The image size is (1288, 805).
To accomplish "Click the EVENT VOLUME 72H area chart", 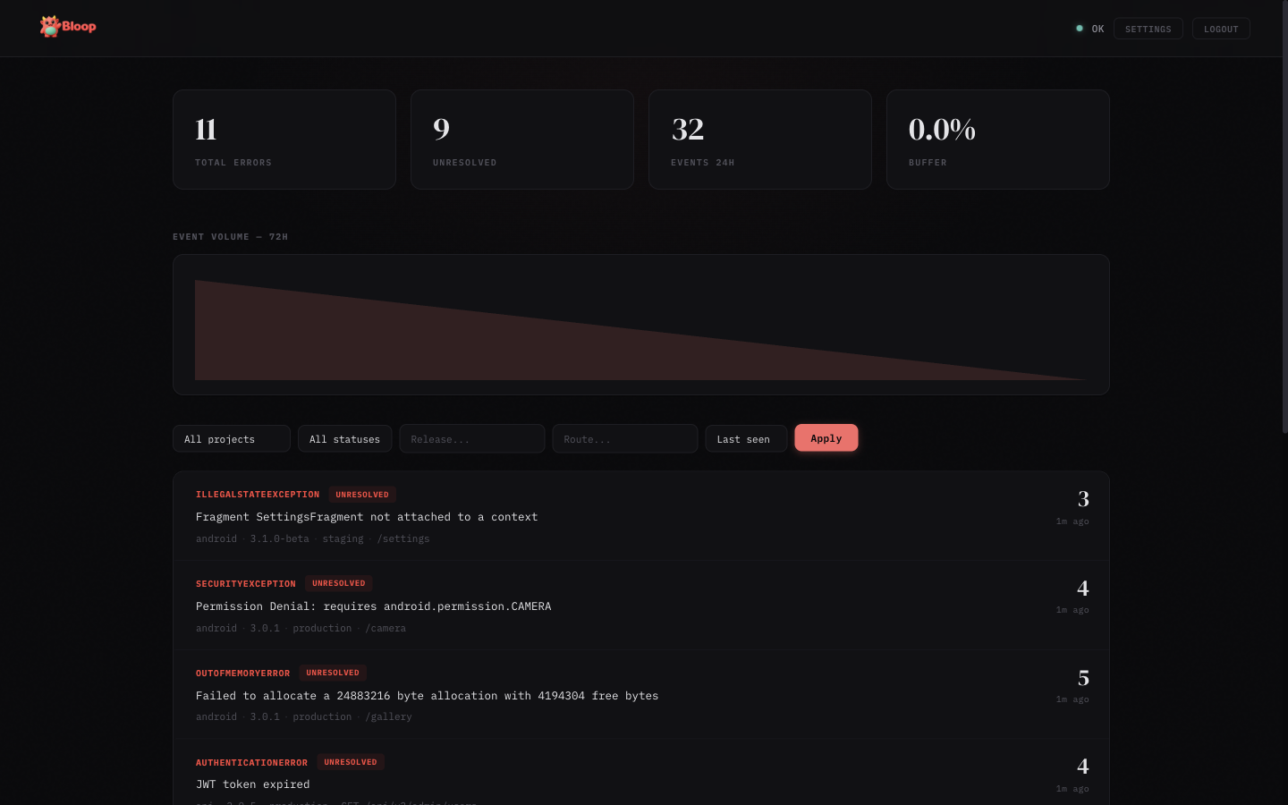I will pos(640,325).
